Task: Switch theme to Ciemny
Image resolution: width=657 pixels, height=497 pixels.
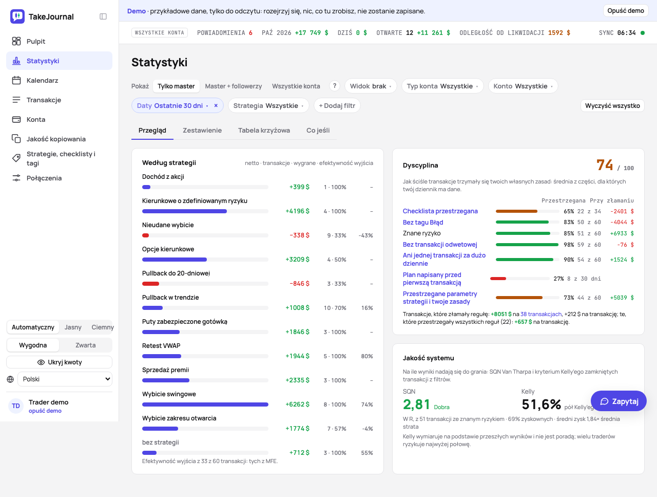Action: [x=103, y=327]
